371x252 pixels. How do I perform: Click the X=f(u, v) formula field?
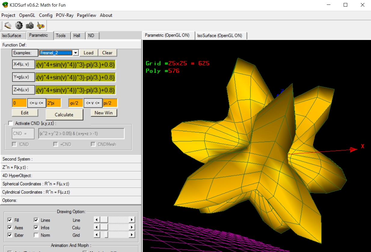(x=75, y=65)
